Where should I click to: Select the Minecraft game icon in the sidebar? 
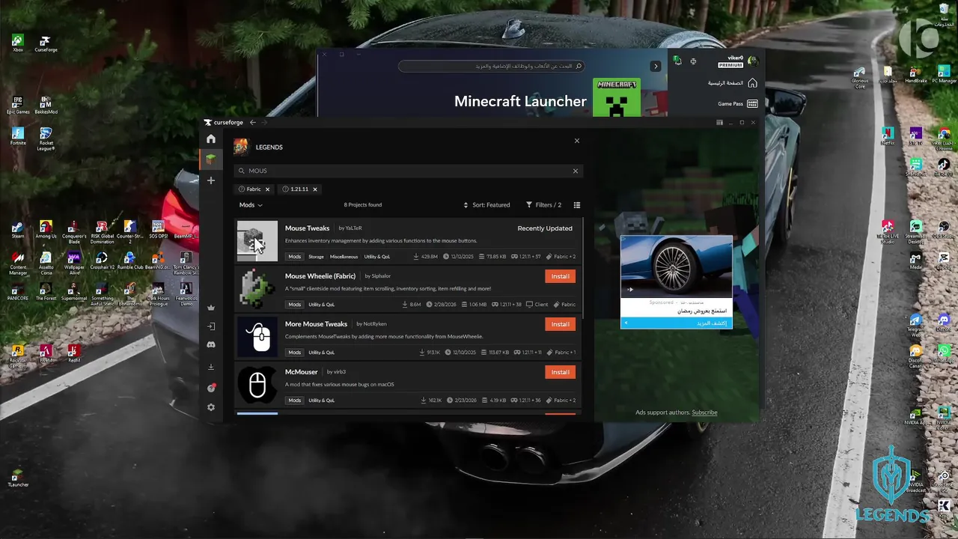tap(211, 159)
